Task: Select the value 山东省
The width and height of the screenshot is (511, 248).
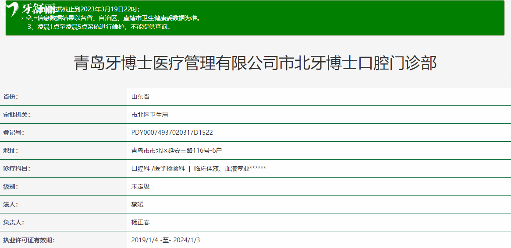Action: pyautogui.click(x=141, y=97)
